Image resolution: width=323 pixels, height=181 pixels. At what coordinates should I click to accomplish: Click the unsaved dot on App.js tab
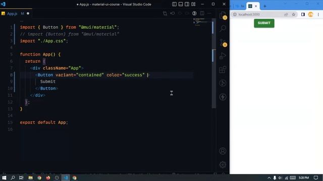click(x=28, y=14)
